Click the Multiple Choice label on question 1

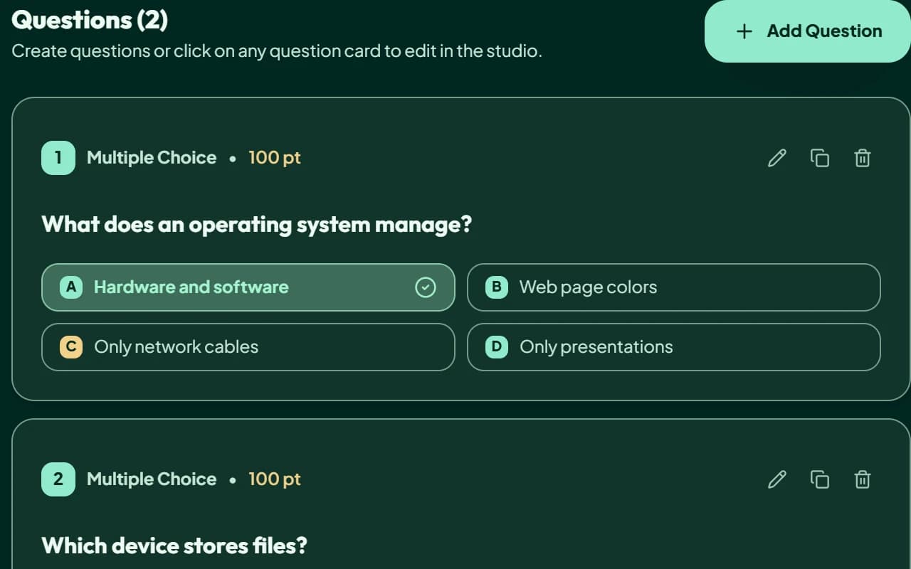(x=152, y=158)
